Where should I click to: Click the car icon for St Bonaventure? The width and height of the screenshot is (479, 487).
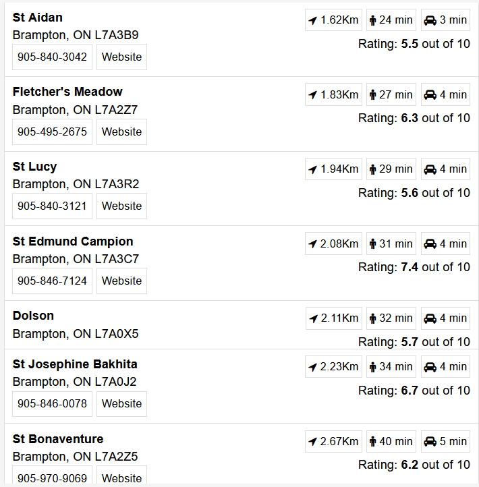tap(430, 441)
